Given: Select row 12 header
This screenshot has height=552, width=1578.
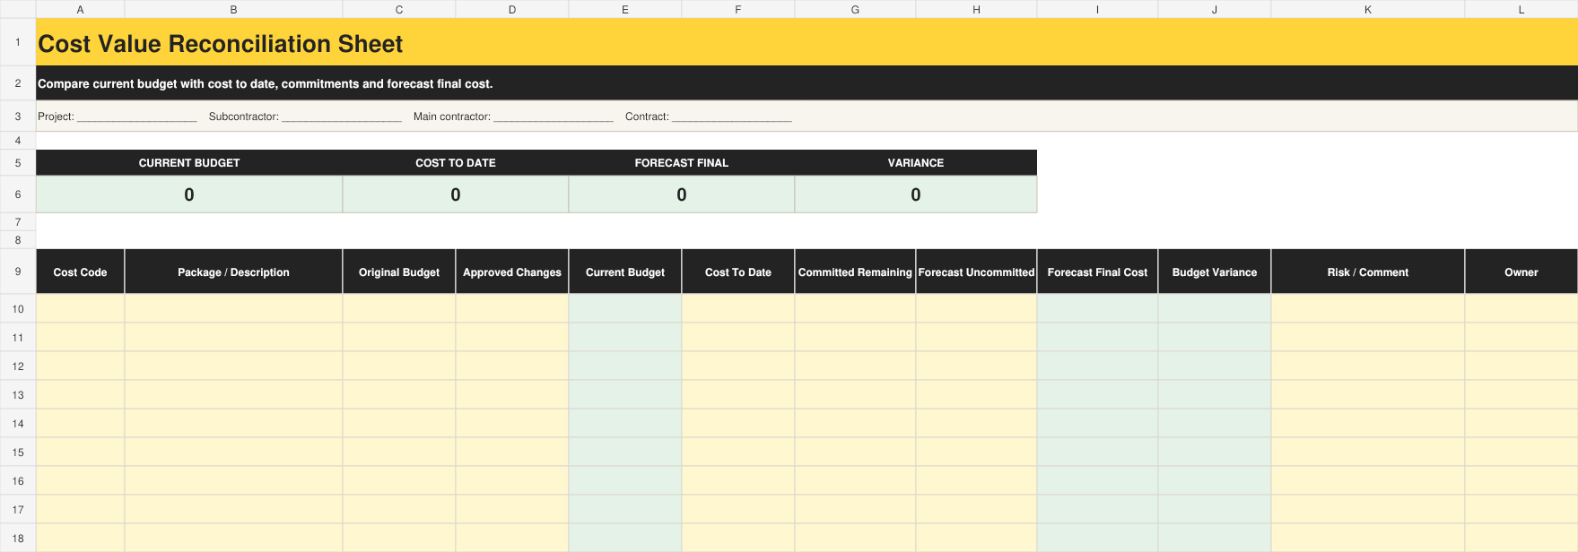Looking at the screenshot, I should [18, 366].
